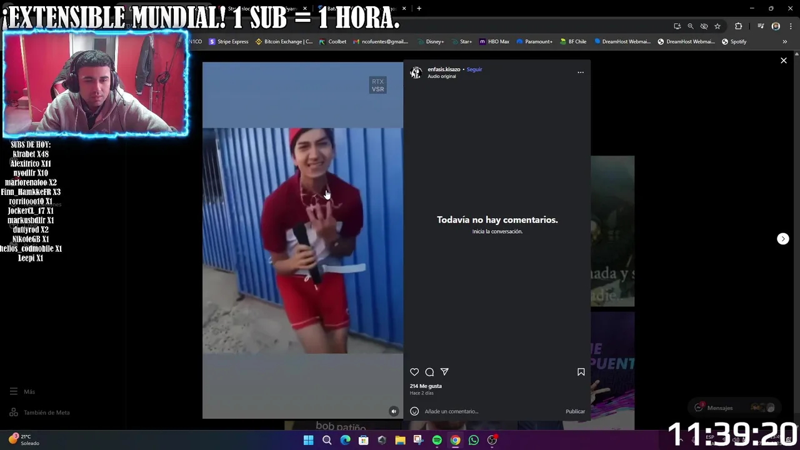Open HBO Max bookmark
The image size is (800, 450).
[494, 42]
